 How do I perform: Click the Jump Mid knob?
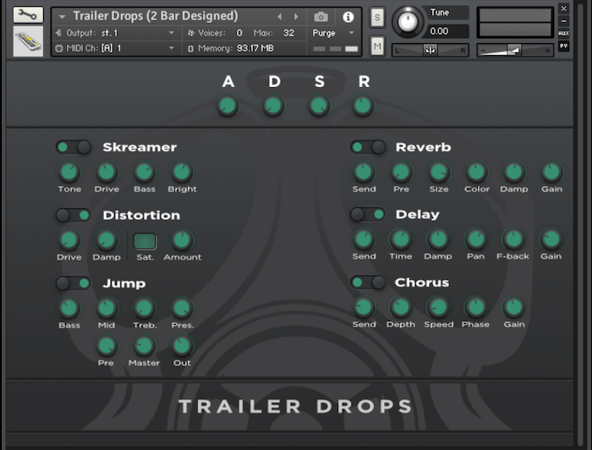coord(107,309)
